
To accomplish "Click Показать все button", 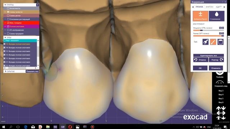I will (32, 71).
